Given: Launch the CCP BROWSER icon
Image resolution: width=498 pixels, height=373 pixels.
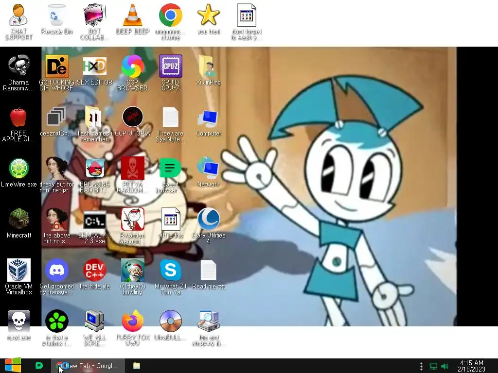Looking at the screenshot, I should (x=132, y=73).
